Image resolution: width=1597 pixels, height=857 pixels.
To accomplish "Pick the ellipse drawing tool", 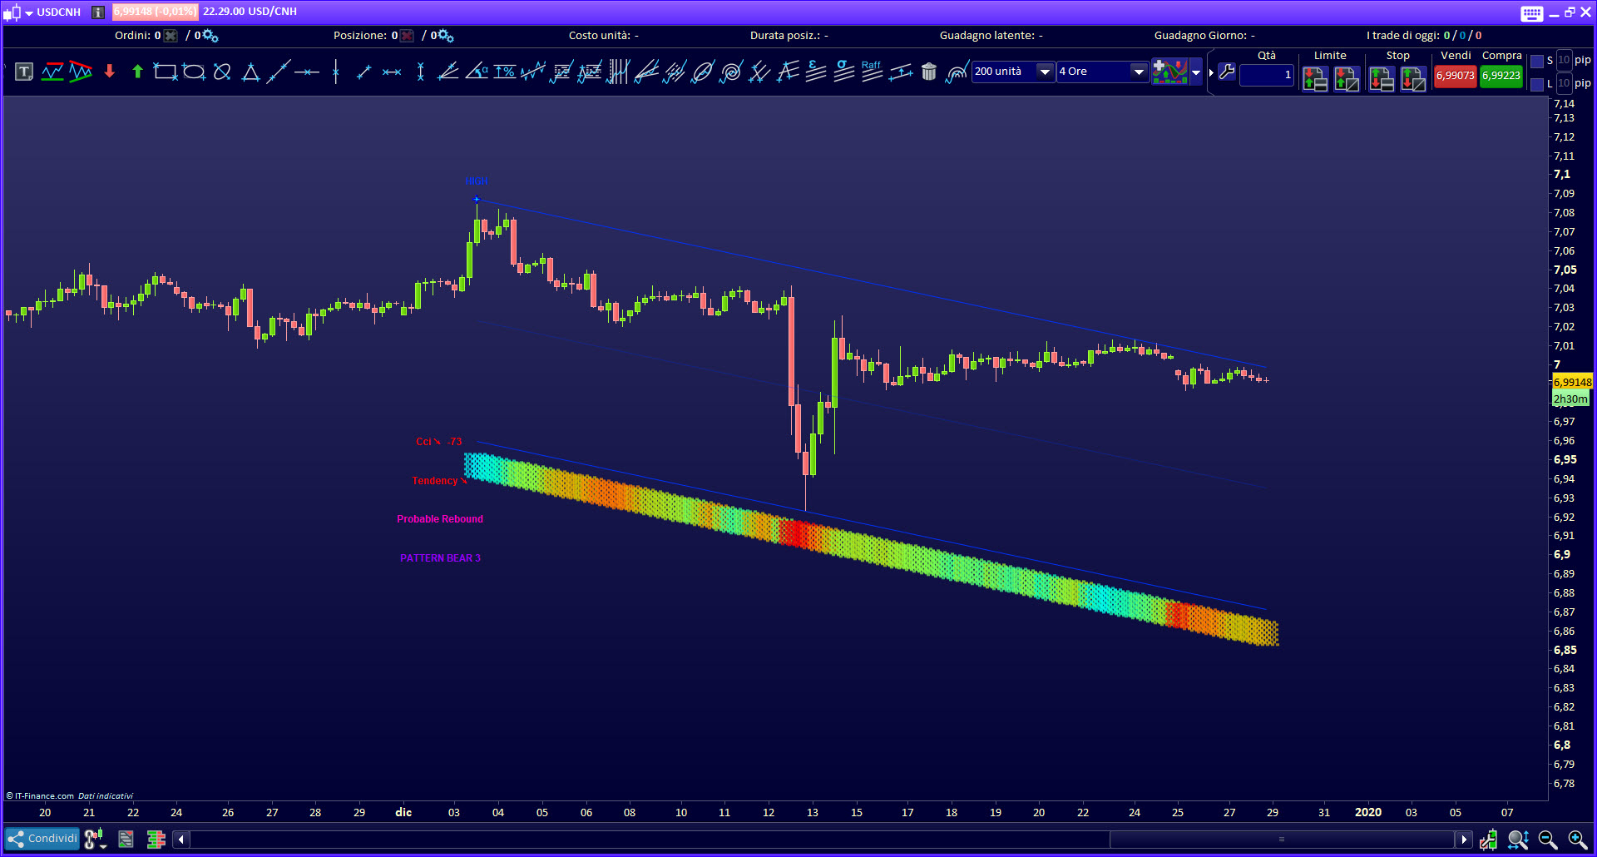I will [x=194, y=72].
